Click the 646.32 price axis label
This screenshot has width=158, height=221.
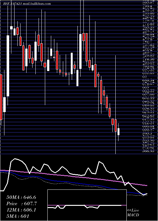(x=148, y=101)
